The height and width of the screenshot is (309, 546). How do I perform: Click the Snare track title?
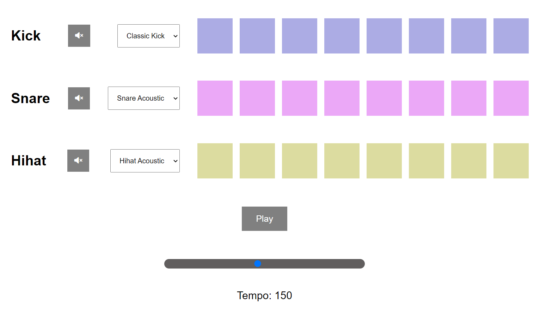pyautogui.click(x=30, y=98)
